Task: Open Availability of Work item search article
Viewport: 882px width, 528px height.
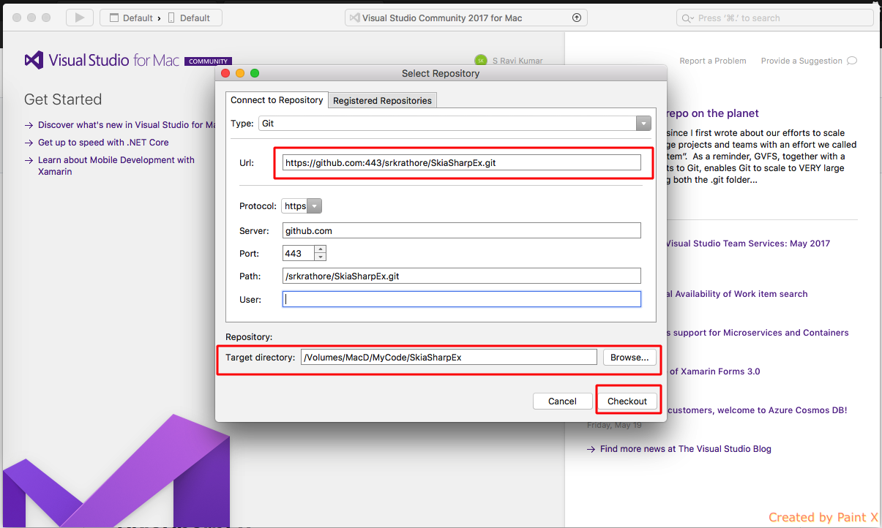Action: point(738,294)
